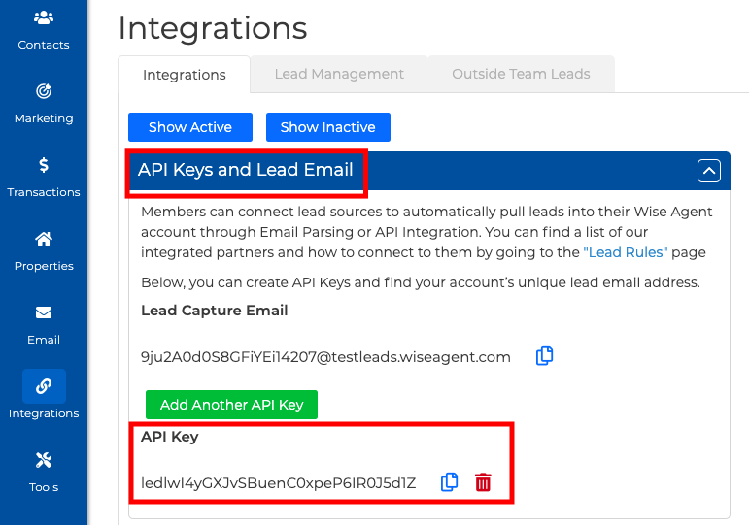The image size is (749, 525).
Task: Open Contacts from the sidebar icon
Action: point(44,18)
